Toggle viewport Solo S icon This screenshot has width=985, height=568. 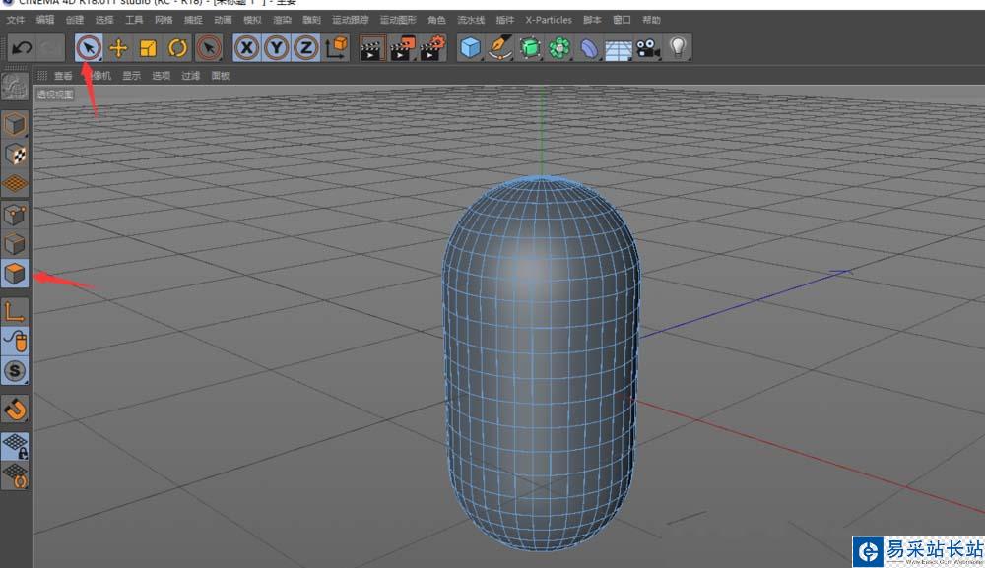pyautogui.click(x=15, y=371)
